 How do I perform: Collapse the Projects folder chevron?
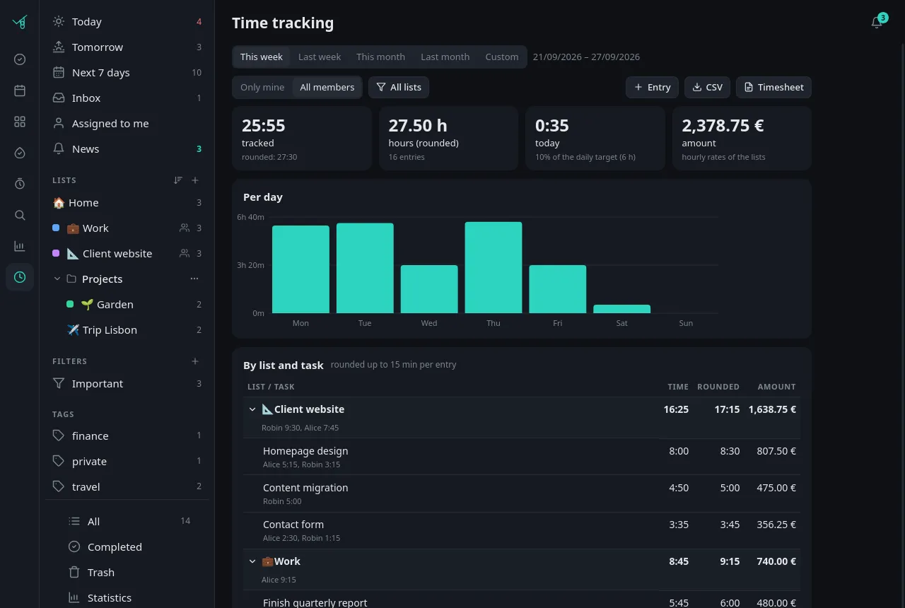(x=57, y=279)
